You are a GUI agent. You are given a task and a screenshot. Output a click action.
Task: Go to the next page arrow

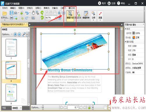coord(81,107)
